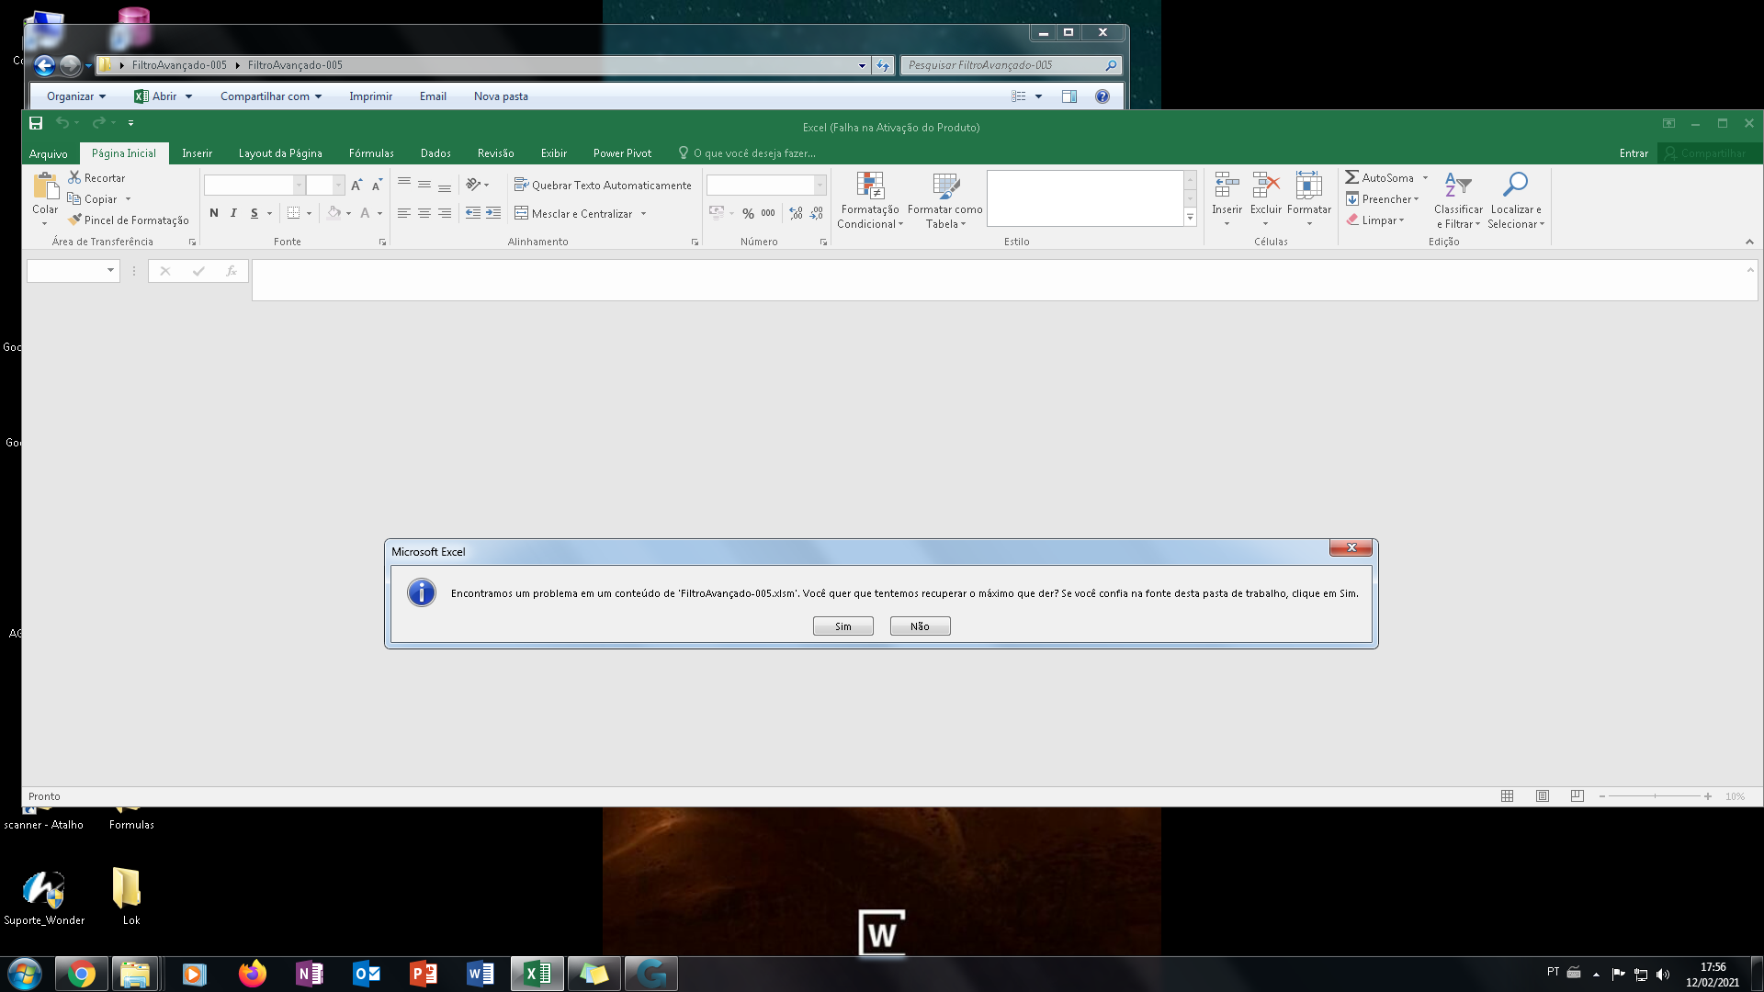
Task: Click increase font size icon
Action: click(356, 186)
